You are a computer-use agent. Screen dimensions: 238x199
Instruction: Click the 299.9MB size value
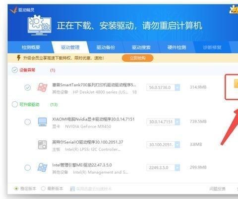tap(198, 167)
